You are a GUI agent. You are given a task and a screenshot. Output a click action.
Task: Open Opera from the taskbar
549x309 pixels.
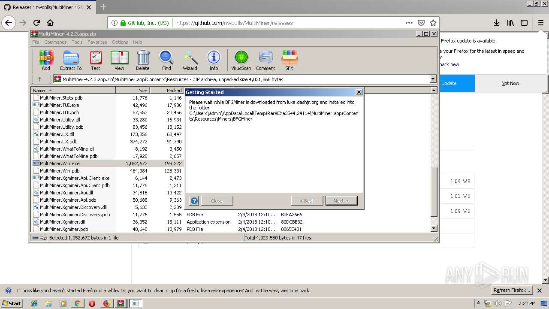pyautogui.click(x=92, y=303)
